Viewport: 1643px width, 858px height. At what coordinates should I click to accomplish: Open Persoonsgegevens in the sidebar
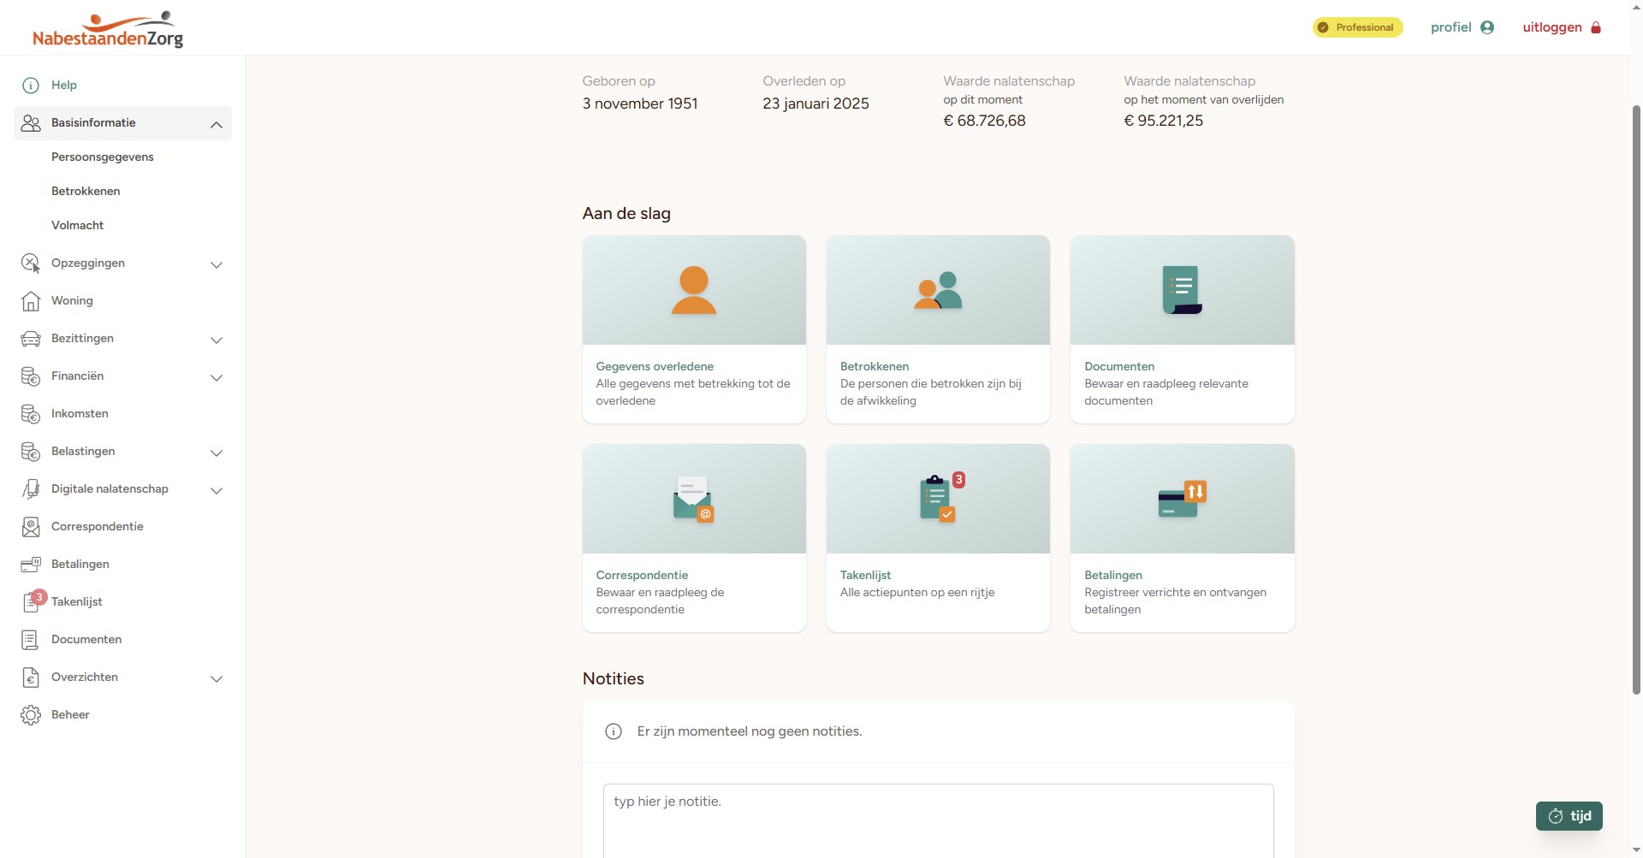pyautogui.click(x=103, y=157)
